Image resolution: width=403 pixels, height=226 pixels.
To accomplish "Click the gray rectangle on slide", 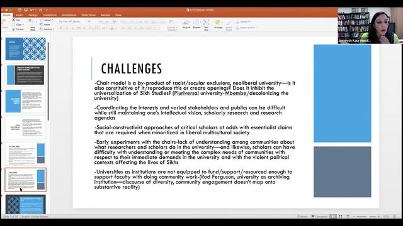I will (x=342, y=171).
